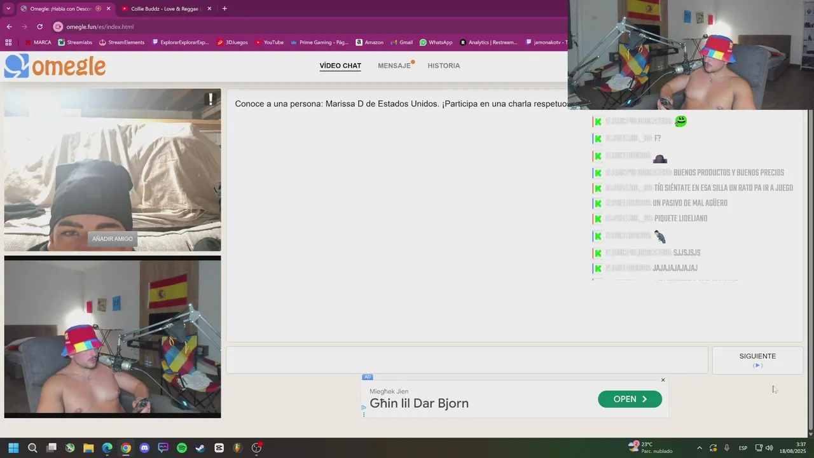The width and height of the screenshot is (814, 458).
Task: Click your own webcam preview
Action: pos(113,337)
